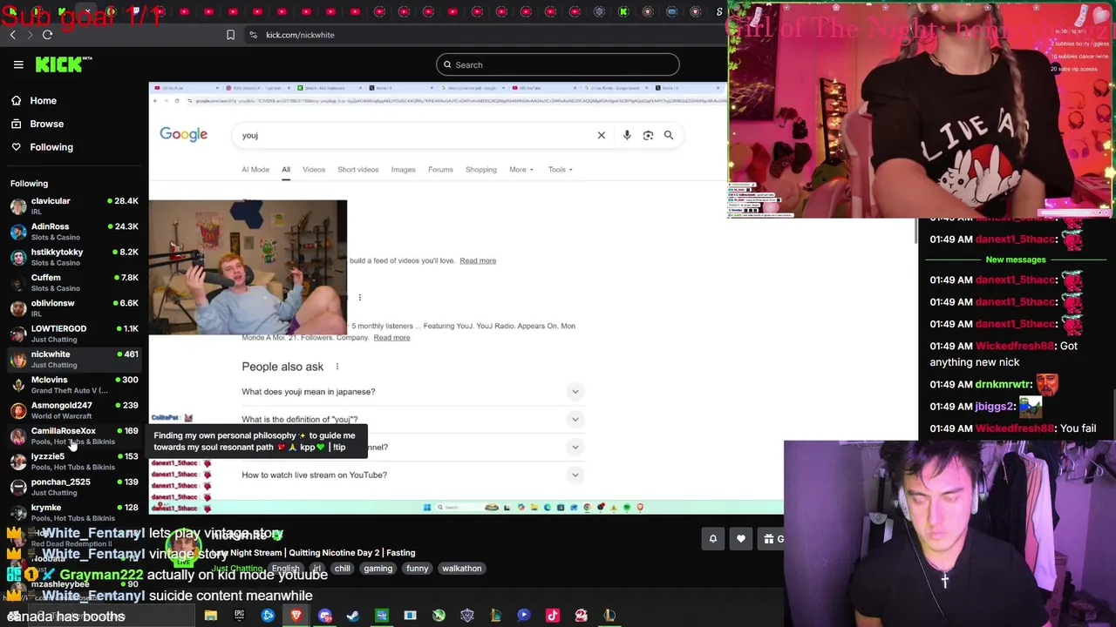Switch to AI Mode tab on Google

(x=255, y=170)
